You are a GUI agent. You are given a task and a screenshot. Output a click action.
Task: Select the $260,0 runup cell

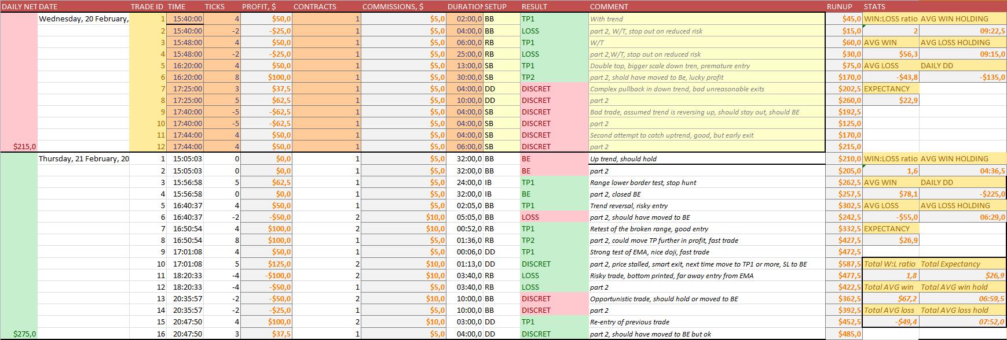(844, 100)
